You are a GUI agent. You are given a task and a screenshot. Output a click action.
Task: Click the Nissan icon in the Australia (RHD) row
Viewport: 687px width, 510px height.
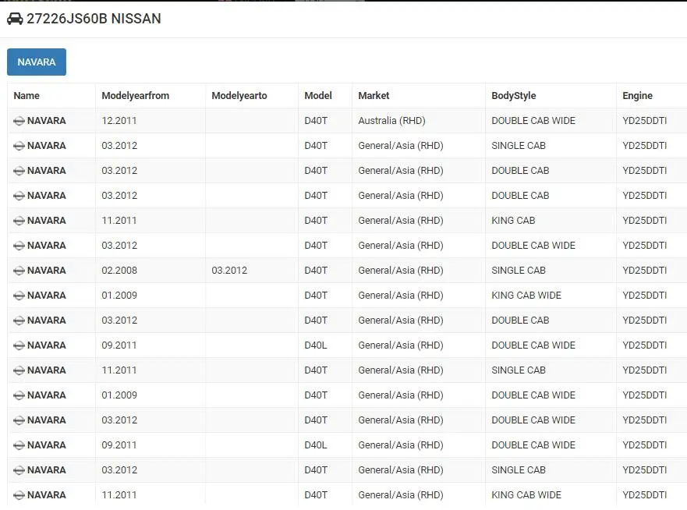pyautogui.click(x=19, y=121)
